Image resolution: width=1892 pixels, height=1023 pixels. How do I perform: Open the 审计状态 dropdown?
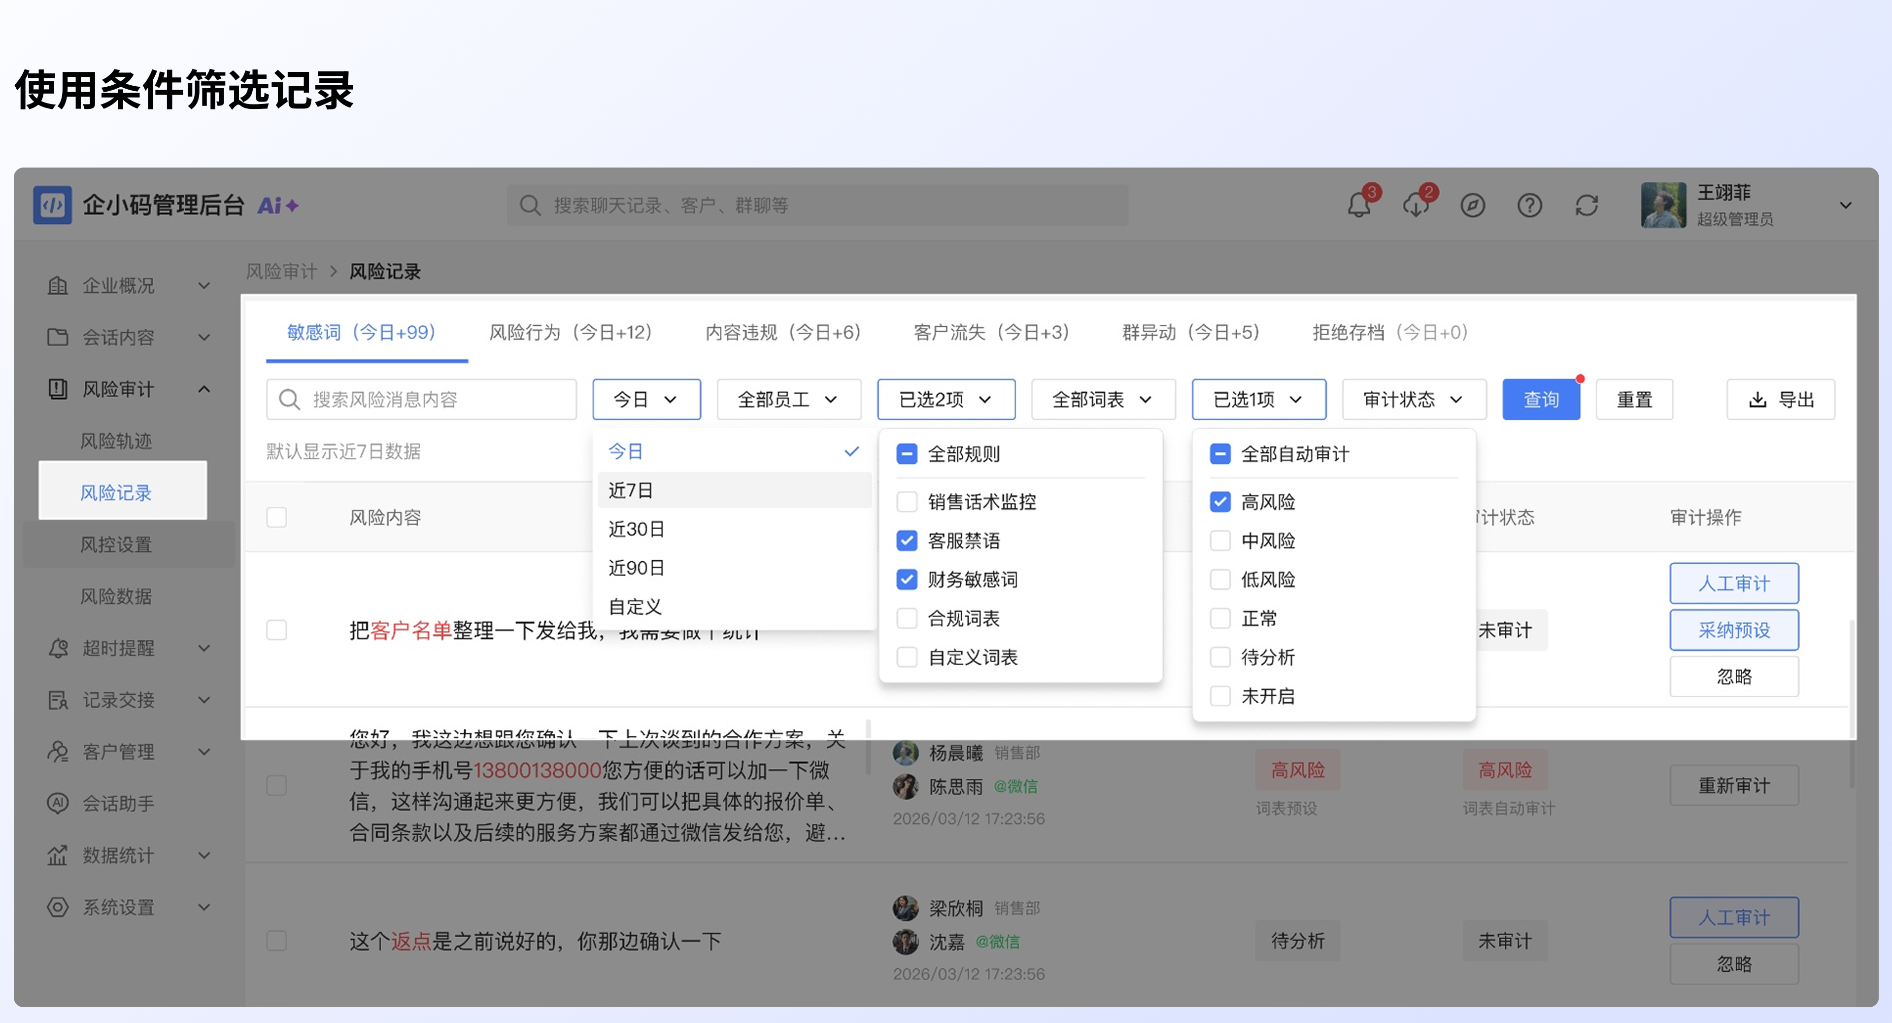click(1414, 400)
